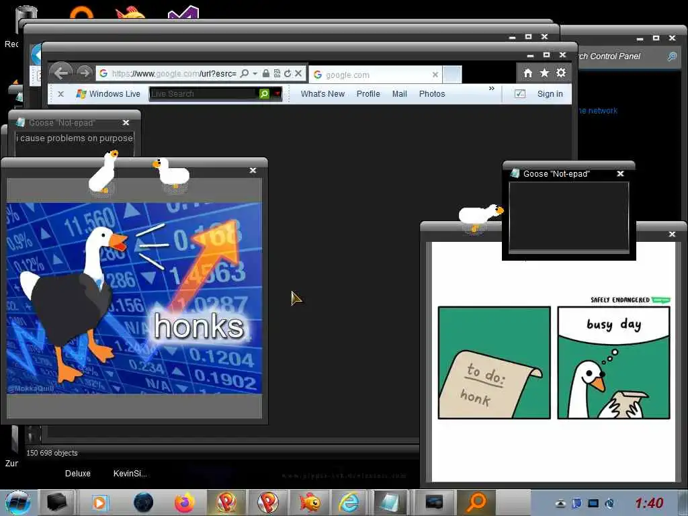Click the Control Panel search magnifier
Screen dimensions: 688x516
point(672,56)
